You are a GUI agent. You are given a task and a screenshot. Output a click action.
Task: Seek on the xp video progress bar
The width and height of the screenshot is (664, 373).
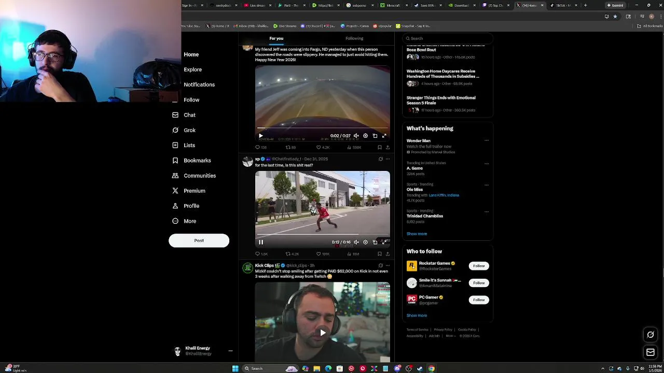pyautogui.click(x=322, y=235)
